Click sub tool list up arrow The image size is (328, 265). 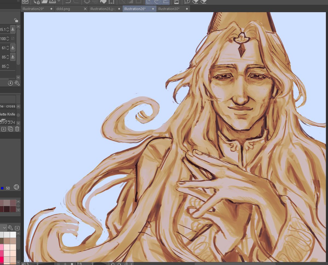point(18,106)
